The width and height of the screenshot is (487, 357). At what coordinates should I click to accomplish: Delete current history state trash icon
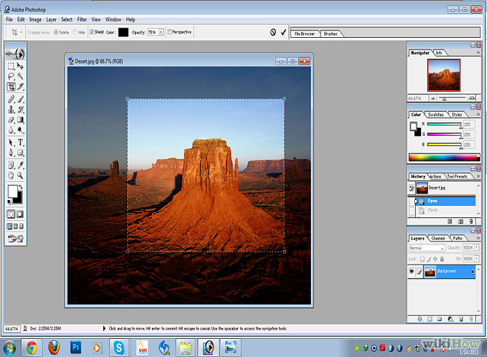tap(471, 221)
